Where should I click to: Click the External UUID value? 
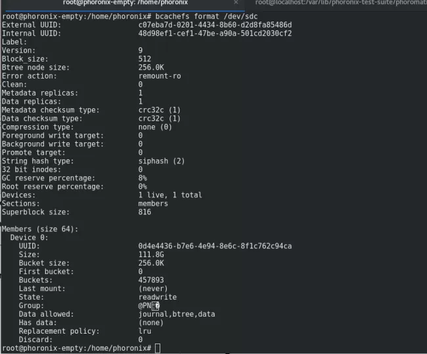[x=215, y=24]
